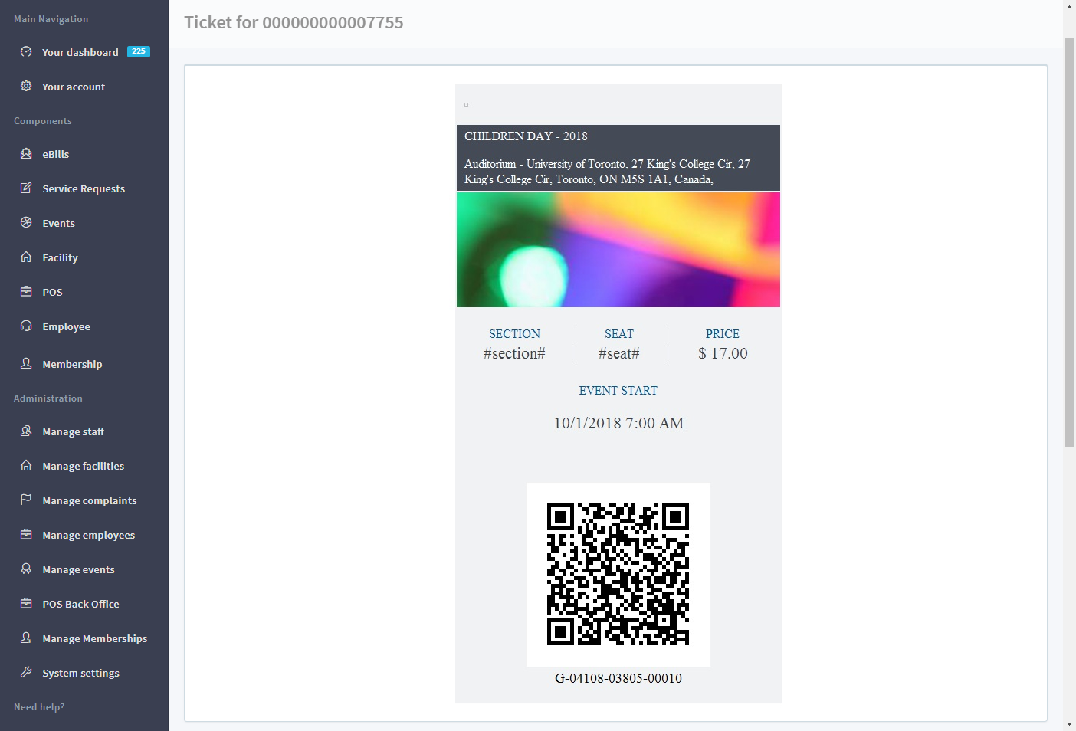The height and width of the screenshot is (731, 1076).
Task: Click the page vertical scrollbar thumb
Action: [x=1070, y=242]
